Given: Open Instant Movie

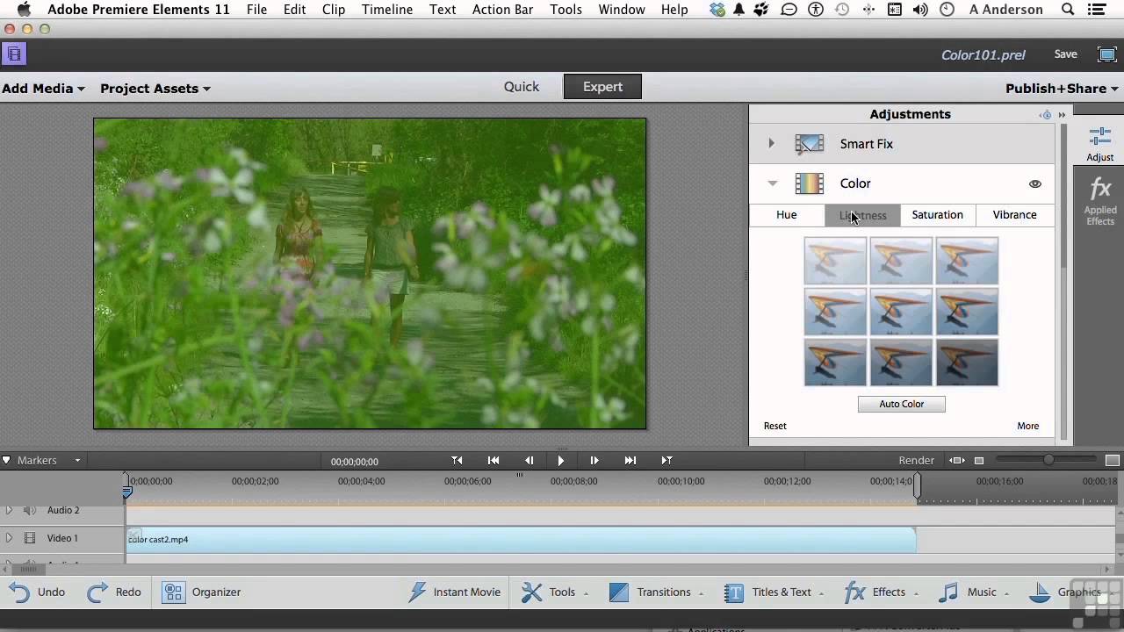Looking at the screenshot, I should point(455,592).
